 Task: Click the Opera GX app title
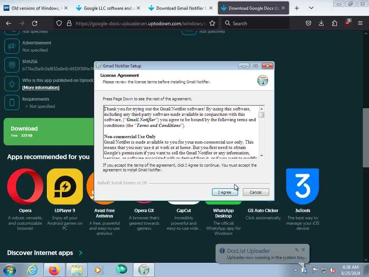tap(144, 211)
